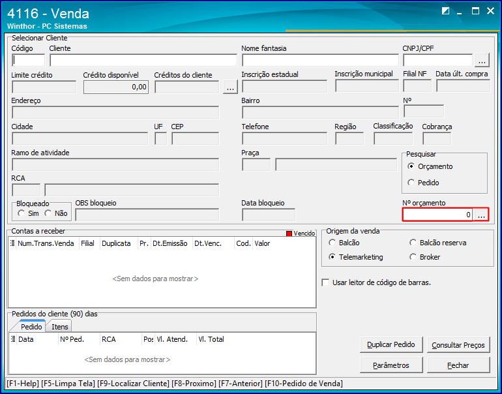Click the red Vencido legend swatch
Screen dimensions: 502x394
pyautogui.click(x=289, y=234)
